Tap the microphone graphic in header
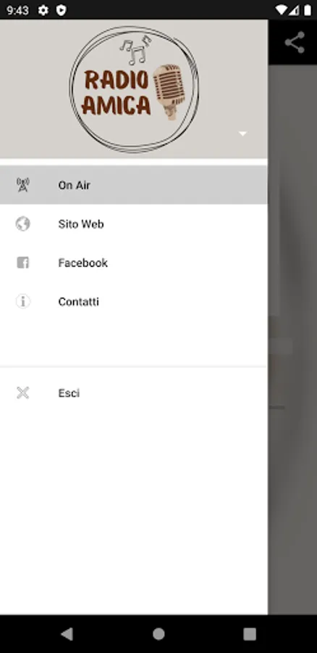The height and width of the screenshot is (653, 317). click(x=169, y=91)
